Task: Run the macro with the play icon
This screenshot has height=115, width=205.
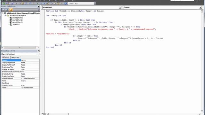Action: pyautogui.click(x=37, y=4)
